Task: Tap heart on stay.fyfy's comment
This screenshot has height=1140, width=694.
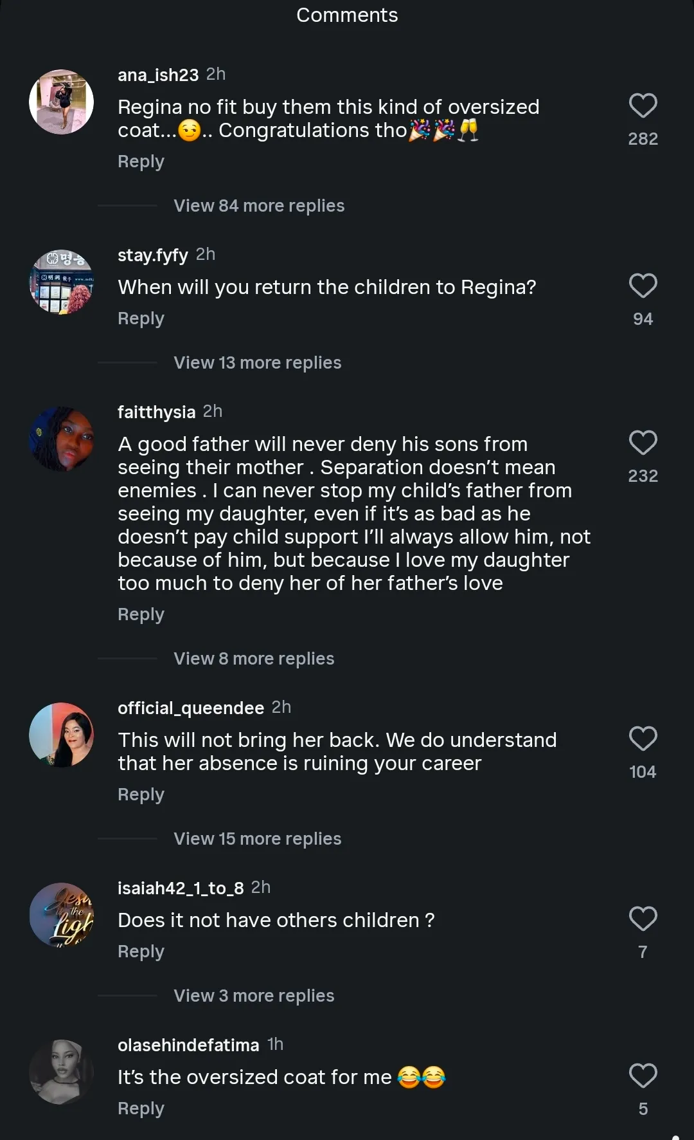Action: click(643, 286)
